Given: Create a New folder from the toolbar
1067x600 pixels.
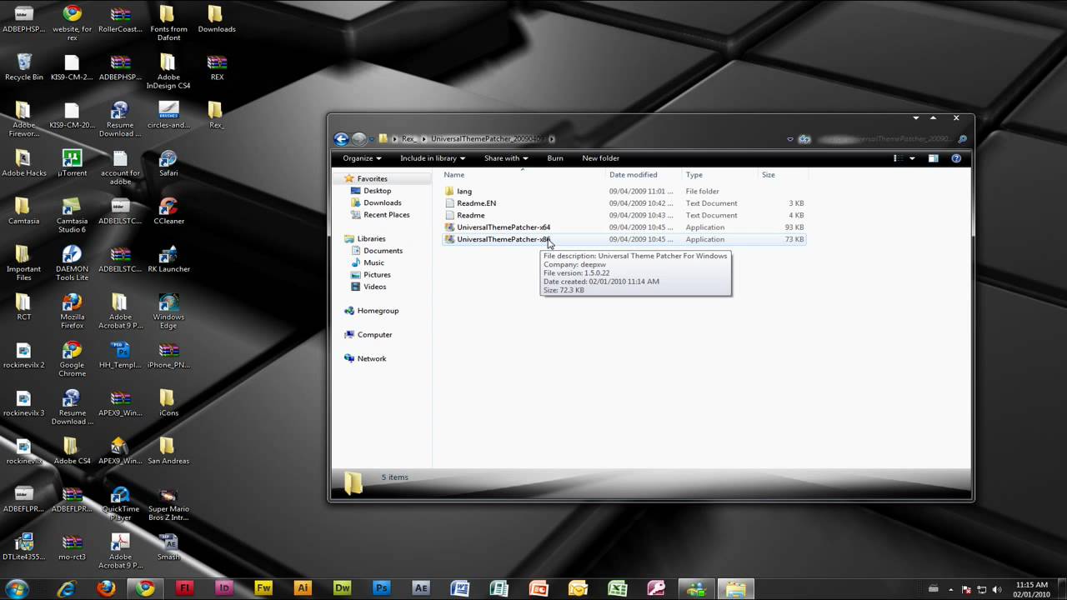Looking at the screenshot, I should point(600,158).
